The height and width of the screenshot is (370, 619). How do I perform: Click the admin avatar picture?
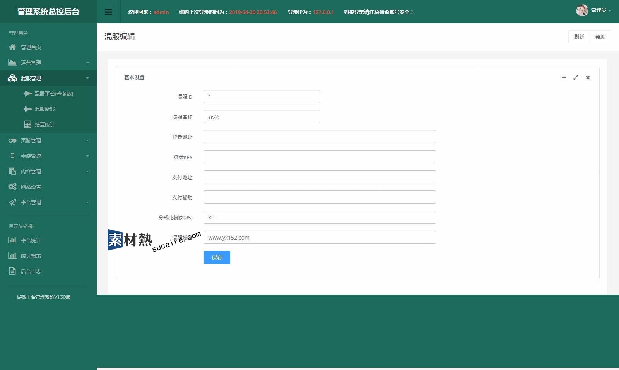(x=582, y=10)
